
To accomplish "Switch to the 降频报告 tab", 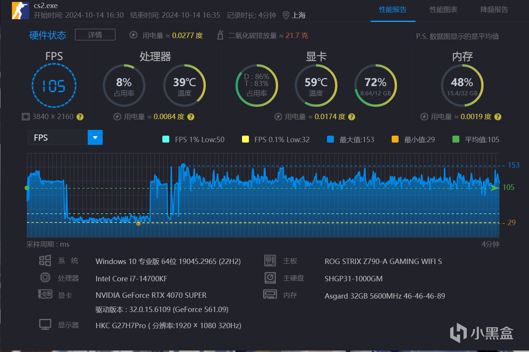I will pos(494,10).
